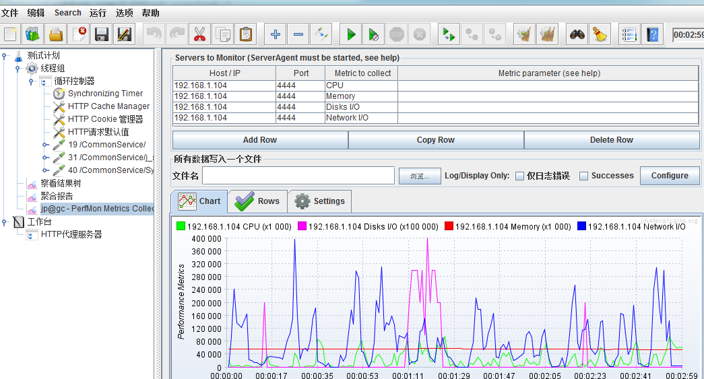This screenshot has height=379, width=704.
Task: Click the Undo arrow icon
Action: pyautogui.click(x=154, y=34)
